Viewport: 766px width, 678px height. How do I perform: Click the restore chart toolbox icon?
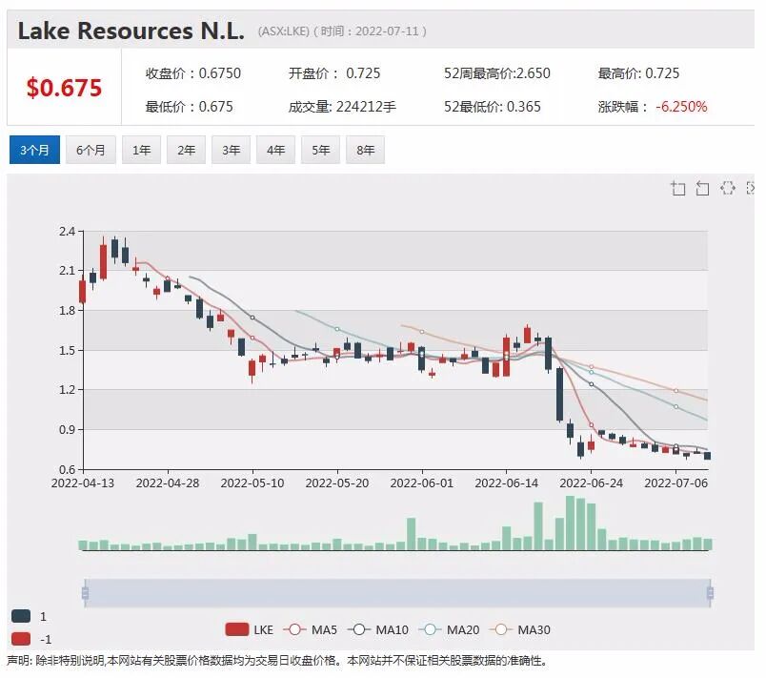[x=727, y=188]
